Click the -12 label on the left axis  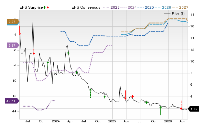14,96
